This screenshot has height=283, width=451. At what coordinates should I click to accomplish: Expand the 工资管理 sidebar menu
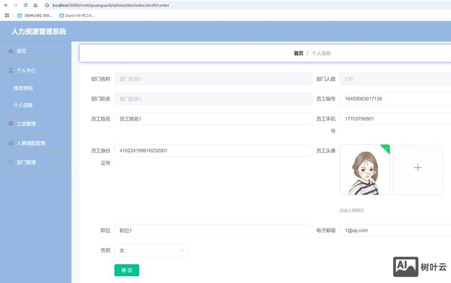[36, 123]
